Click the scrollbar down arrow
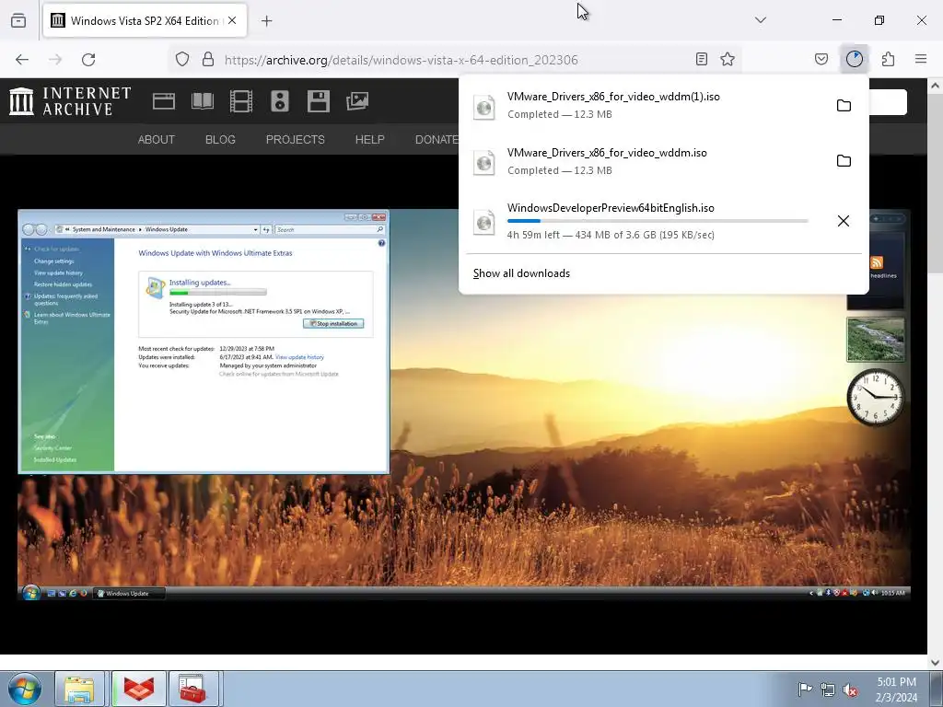The height and width of the screenshot is (707, 943). [936, 662]
